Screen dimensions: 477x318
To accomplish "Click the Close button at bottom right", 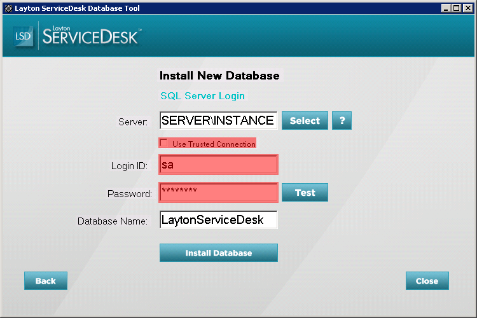I will 427,281.
